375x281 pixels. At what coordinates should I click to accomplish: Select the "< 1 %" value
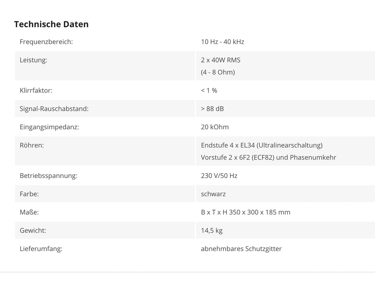pyautogui.click(x=209, y=91)
